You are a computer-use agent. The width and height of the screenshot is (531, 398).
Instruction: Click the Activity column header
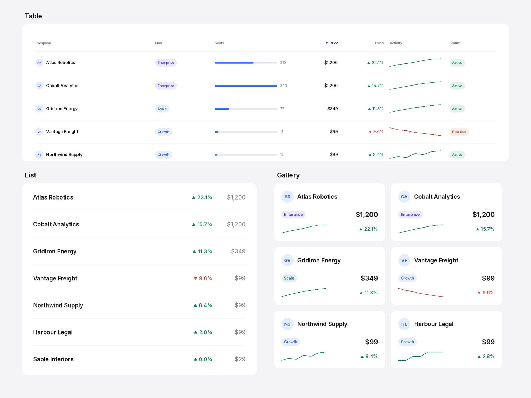(x=396, y=43)
